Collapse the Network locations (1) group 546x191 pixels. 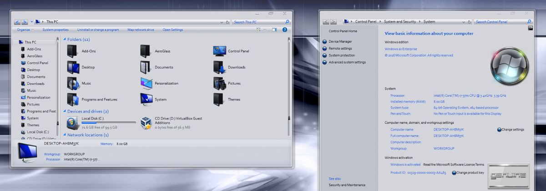(x=65, y=135)
